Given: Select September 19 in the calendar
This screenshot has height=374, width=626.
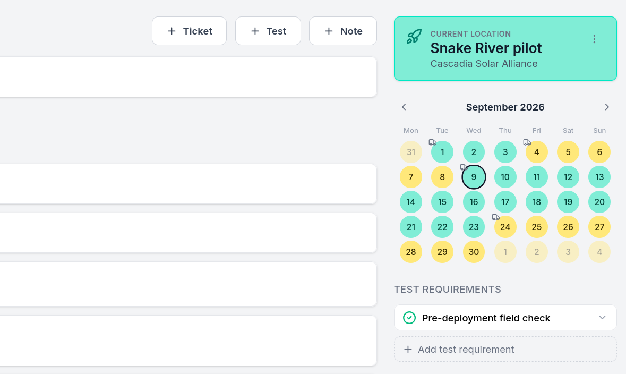Looking at the screenshot, I should (x=568, y=202).
